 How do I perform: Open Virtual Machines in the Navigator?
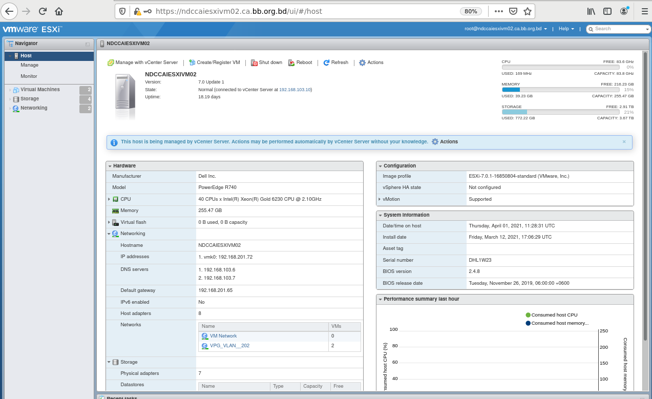(40, 90)
